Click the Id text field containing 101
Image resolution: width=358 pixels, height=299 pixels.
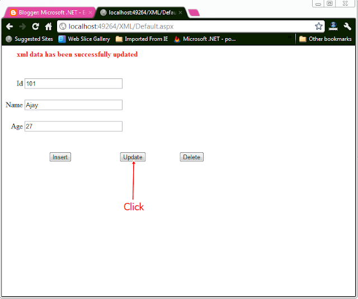point(73,83)
